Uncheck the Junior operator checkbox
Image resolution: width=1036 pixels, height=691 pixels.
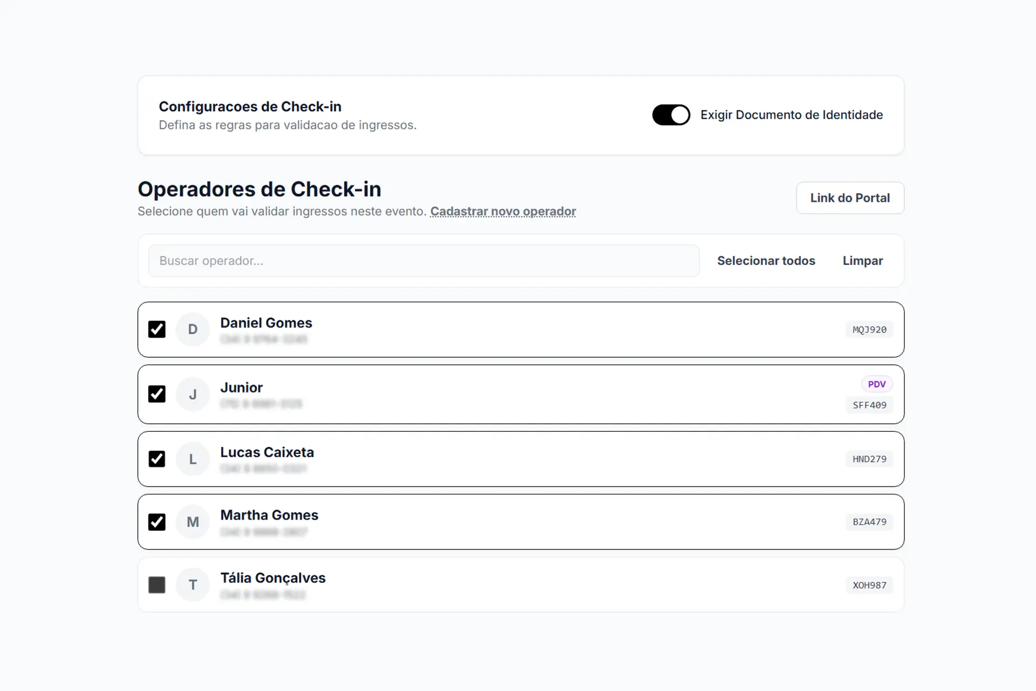[157, 394]
